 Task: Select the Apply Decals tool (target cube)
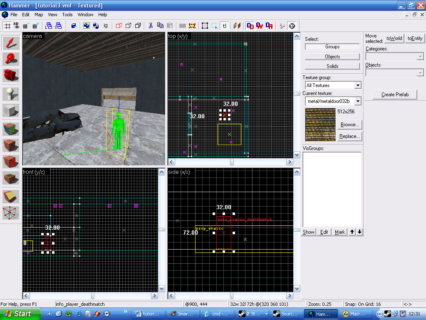(11, 162)
